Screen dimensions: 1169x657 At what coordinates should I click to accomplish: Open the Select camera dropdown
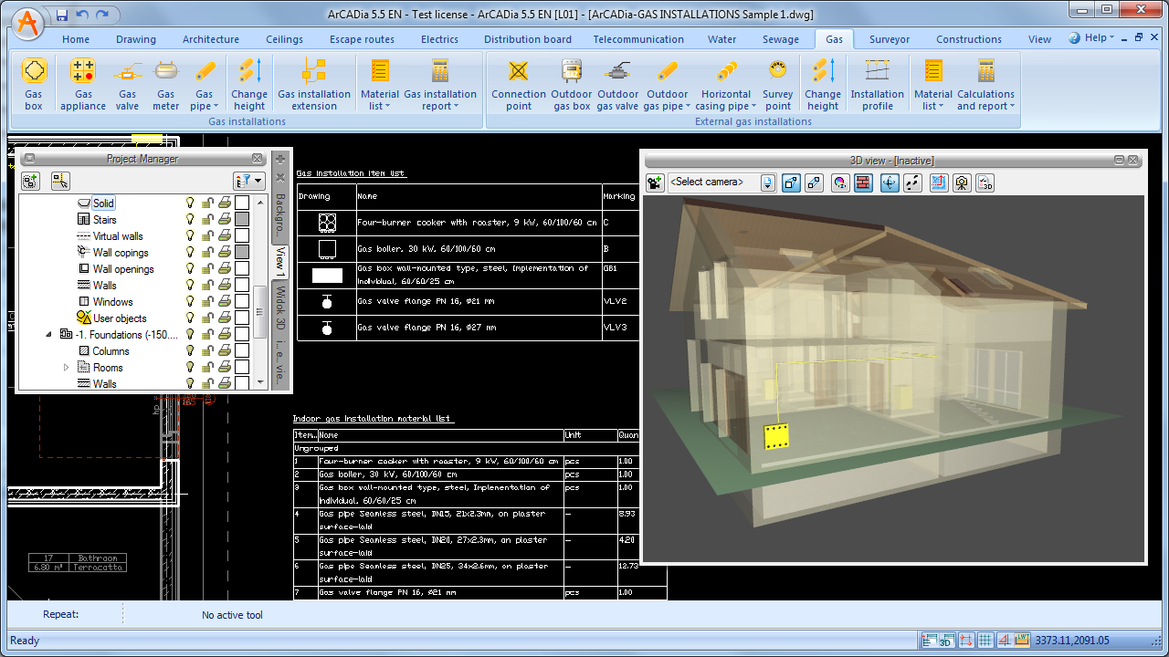(767, 182)
